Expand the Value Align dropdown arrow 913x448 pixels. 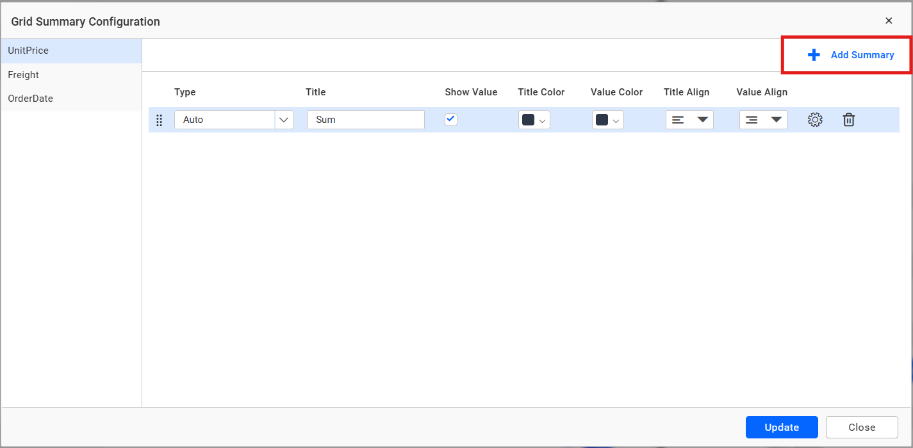776,120
